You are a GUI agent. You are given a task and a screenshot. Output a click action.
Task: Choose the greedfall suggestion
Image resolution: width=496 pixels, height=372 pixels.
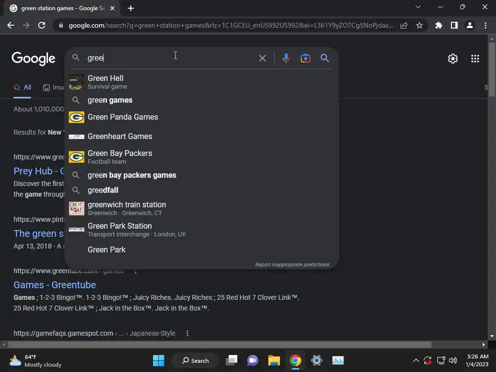pos(202,190)
